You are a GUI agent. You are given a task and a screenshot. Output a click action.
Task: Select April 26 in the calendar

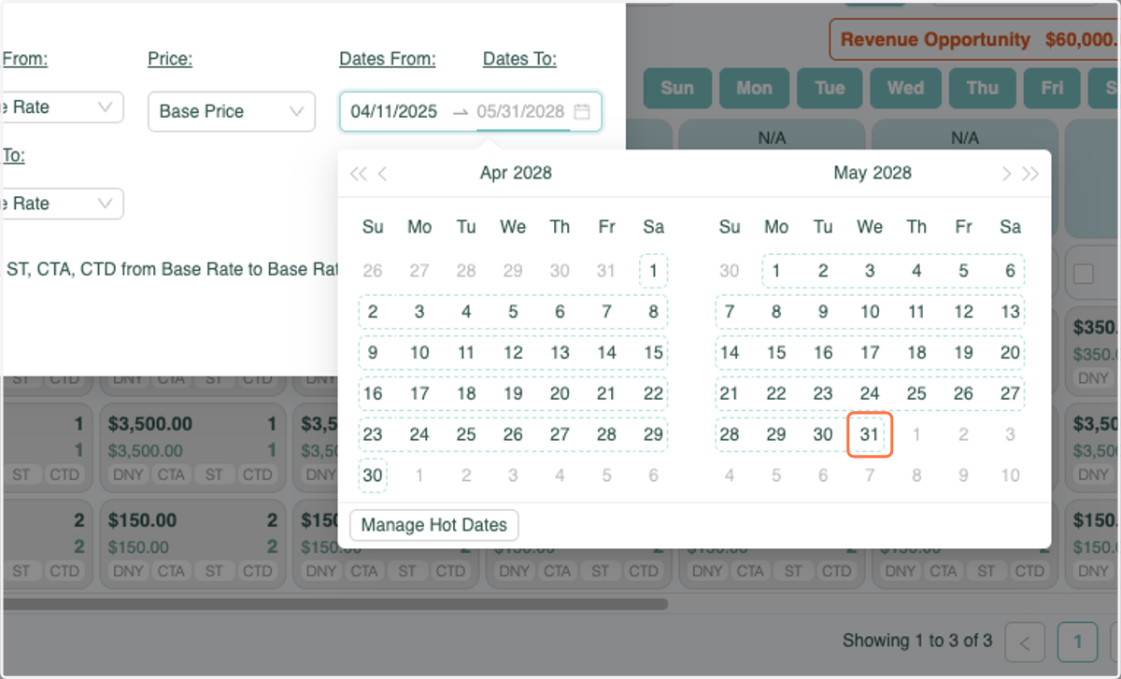[513, 434]
